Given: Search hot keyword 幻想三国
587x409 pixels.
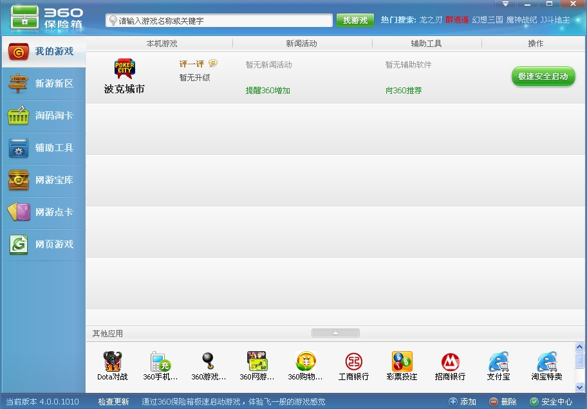Looking at the screenshot, I should [487, 20].
